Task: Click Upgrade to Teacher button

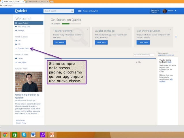Action: [x=155, y=11]
